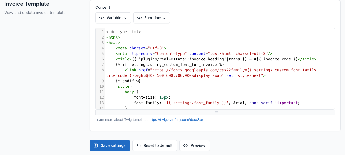
Task: Open the twig.symfony.com documentation link
Action: (176, 120)
